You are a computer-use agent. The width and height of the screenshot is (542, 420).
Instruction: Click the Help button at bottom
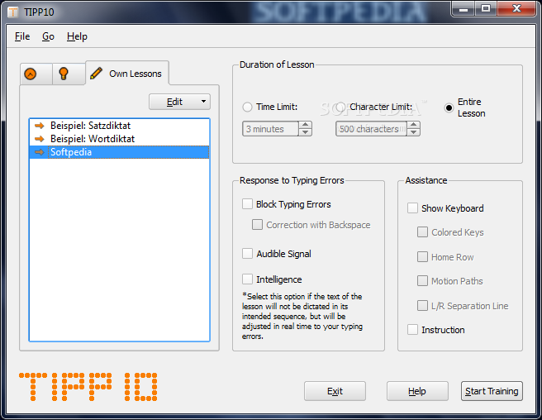pos(417,391)
